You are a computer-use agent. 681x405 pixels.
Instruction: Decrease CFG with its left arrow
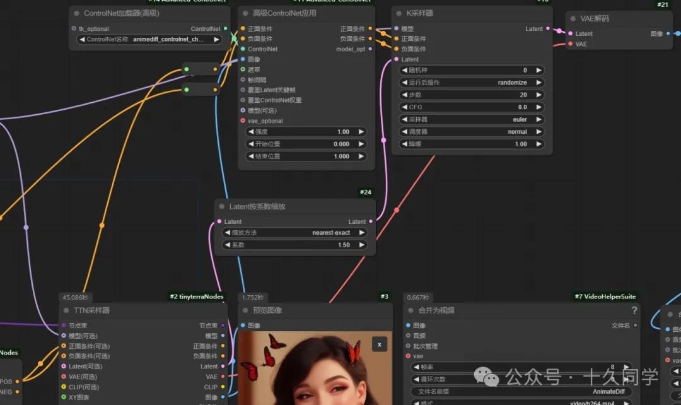pyautogui.click(x=404, y=107)
